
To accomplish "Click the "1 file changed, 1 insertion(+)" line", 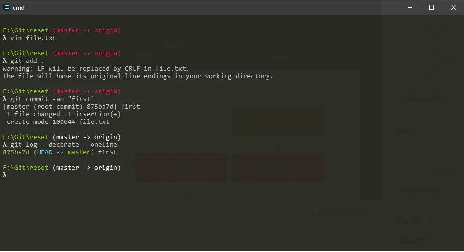I will (63, 114).
